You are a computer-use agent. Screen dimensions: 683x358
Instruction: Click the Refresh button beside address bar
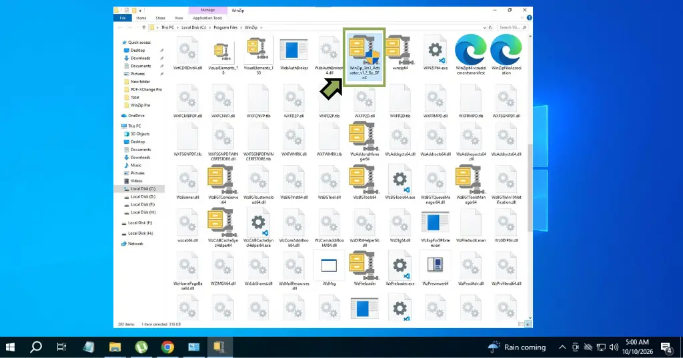point(490,27)
